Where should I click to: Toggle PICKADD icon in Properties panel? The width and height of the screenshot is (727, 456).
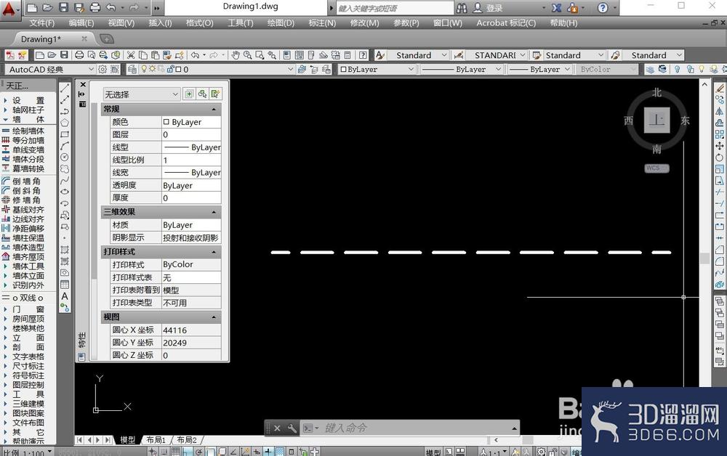pos(189,94)
